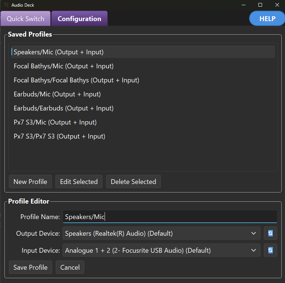Select the Speakers/Mic profile
The image size is (285, 283).
143,52
